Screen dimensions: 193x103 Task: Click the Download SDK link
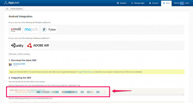[x=19, y=64]
